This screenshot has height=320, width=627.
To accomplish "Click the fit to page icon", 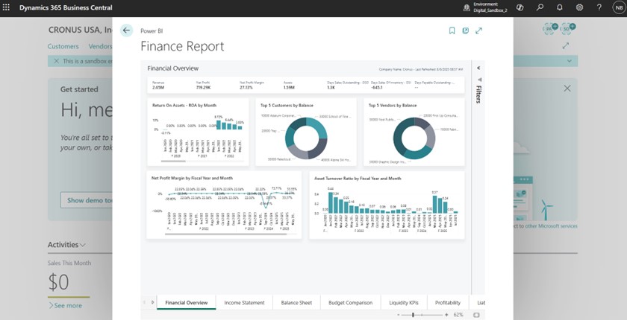I will click(476, 315).
